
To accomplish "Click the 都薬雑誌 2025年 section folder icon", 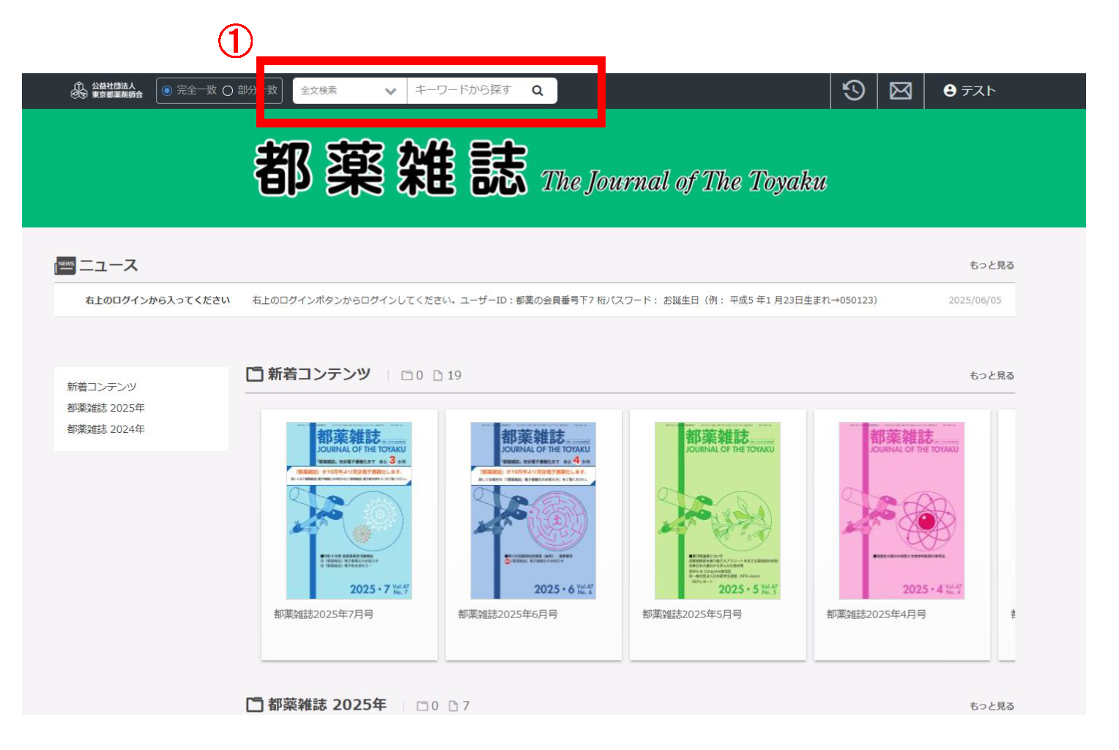I will coord(255,705).
